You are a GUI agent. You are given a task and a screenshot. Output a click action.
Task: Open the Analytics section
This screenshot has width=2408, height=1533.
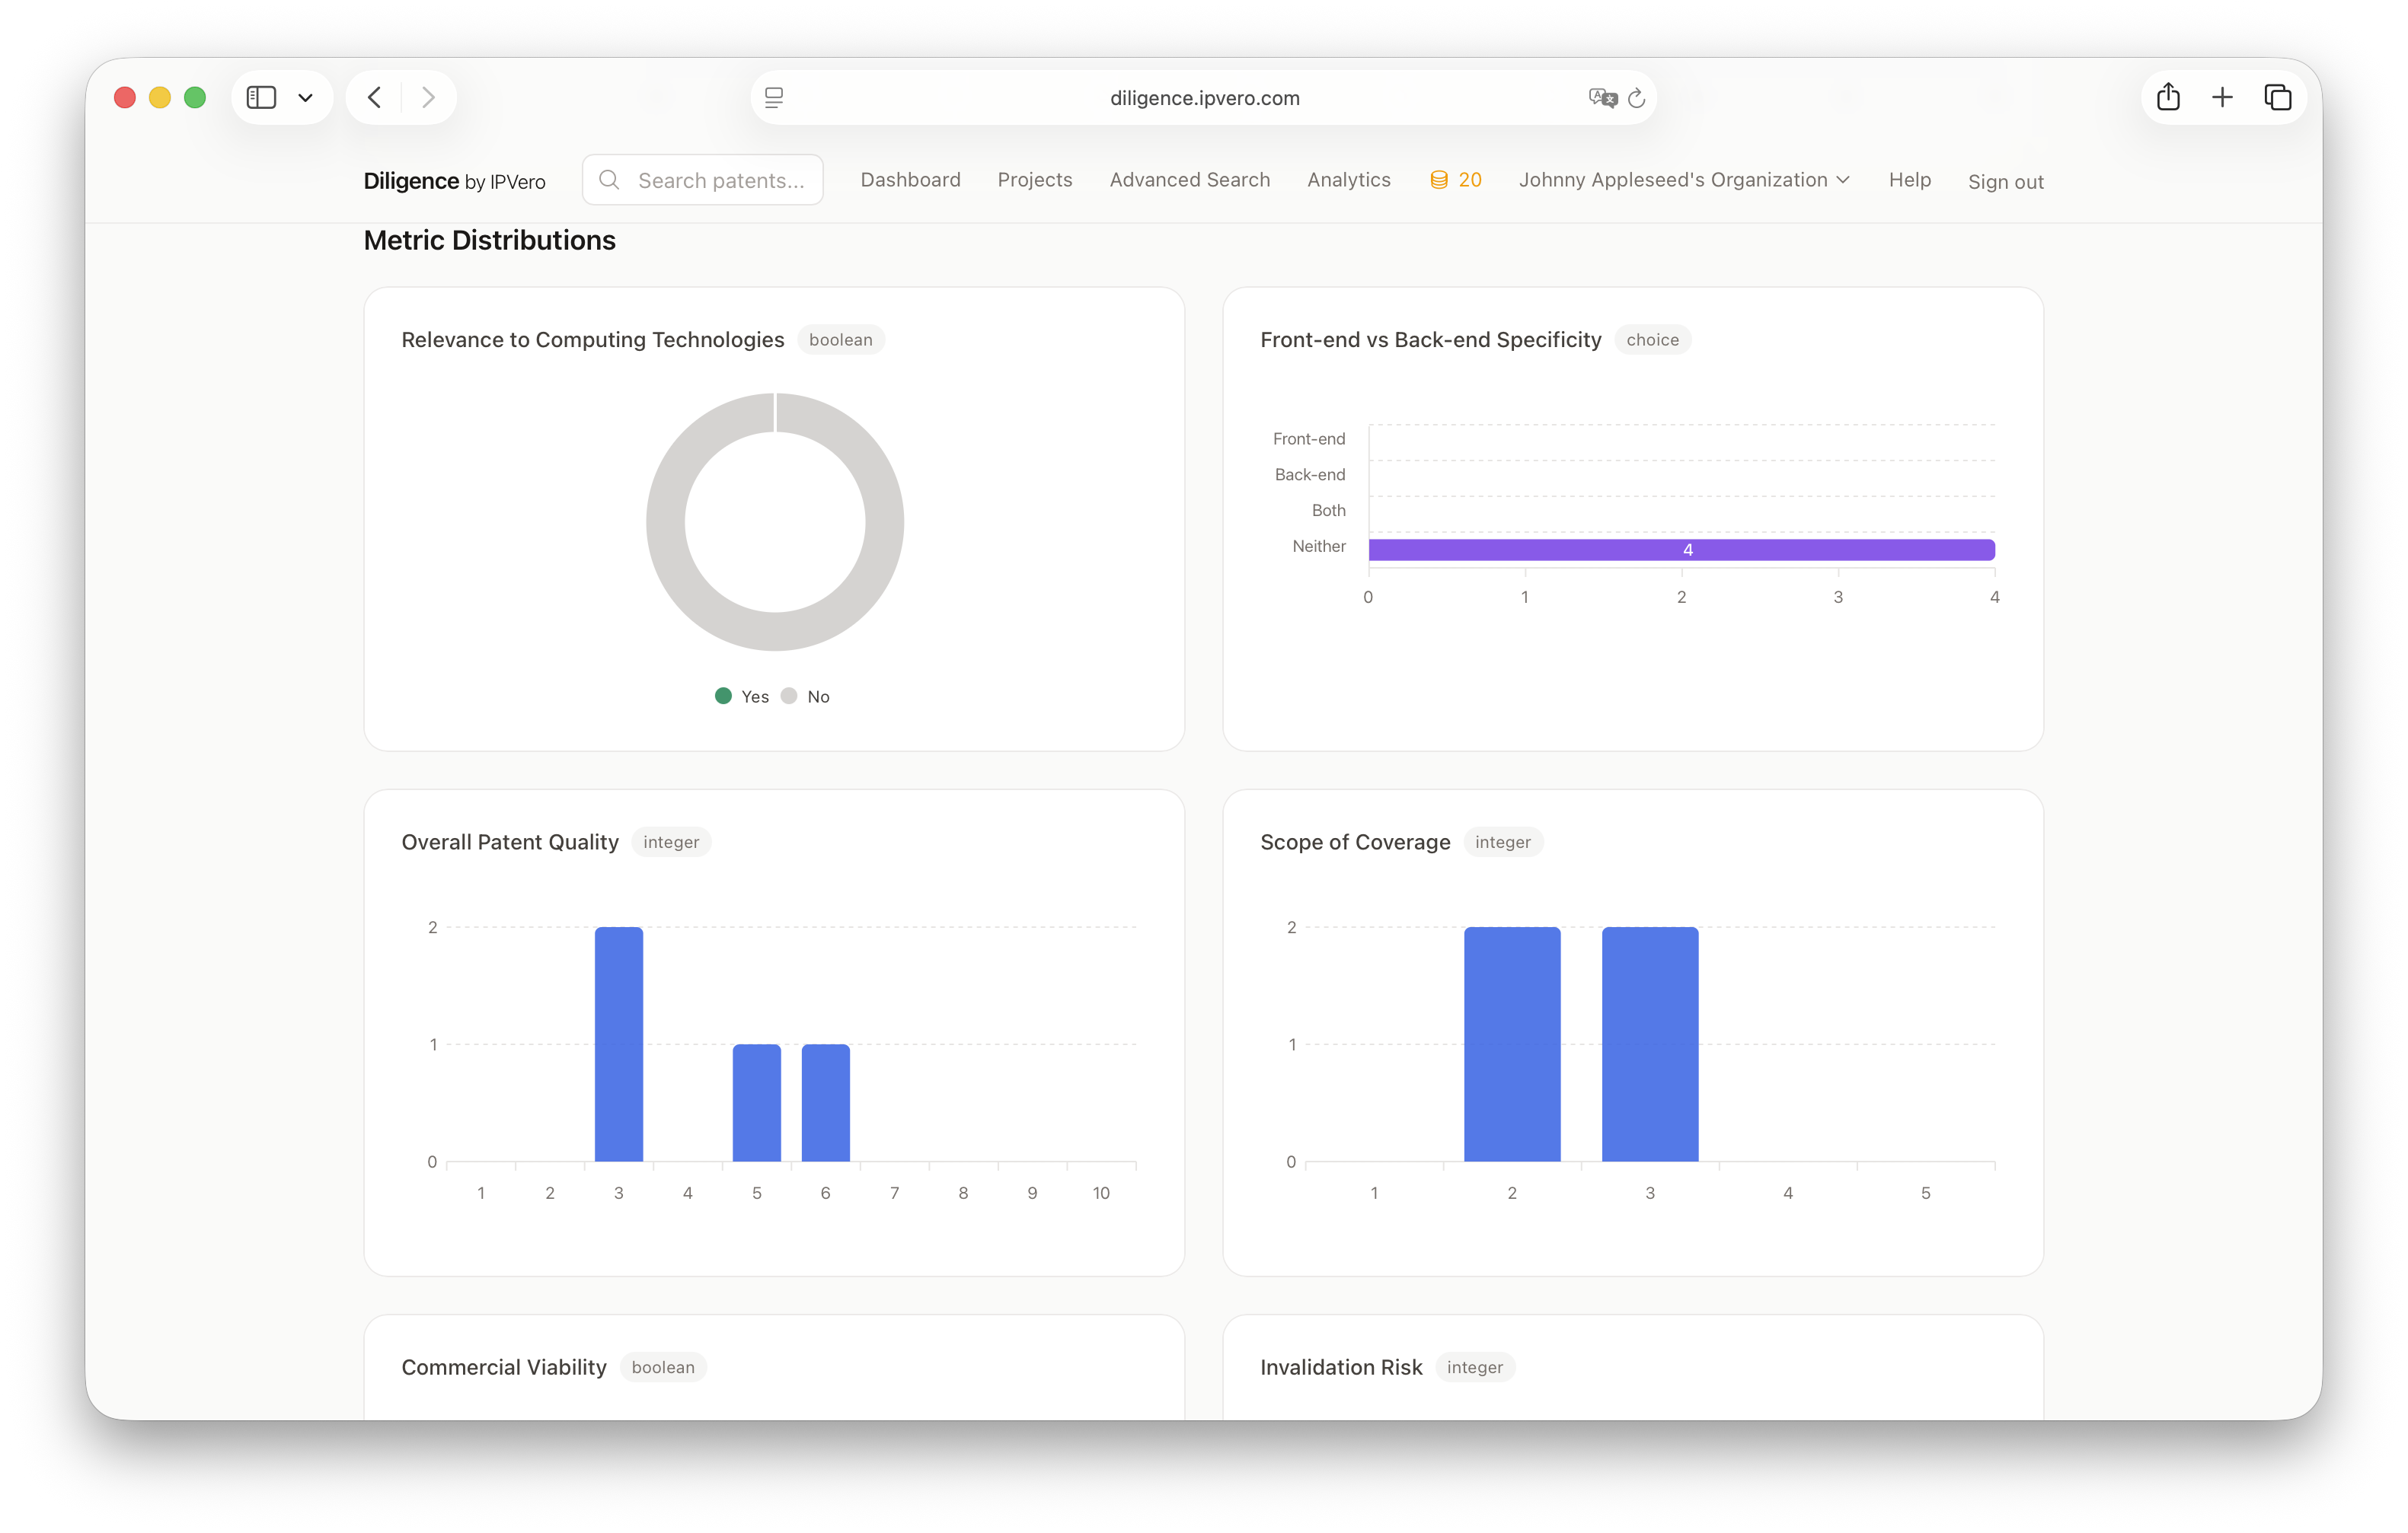[x=1348, y=180]
